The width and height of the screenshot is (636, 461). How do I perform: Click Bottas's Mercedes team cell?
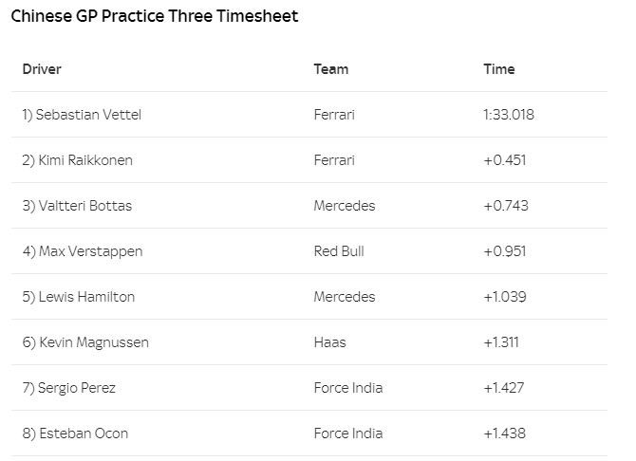pos(344,206)
